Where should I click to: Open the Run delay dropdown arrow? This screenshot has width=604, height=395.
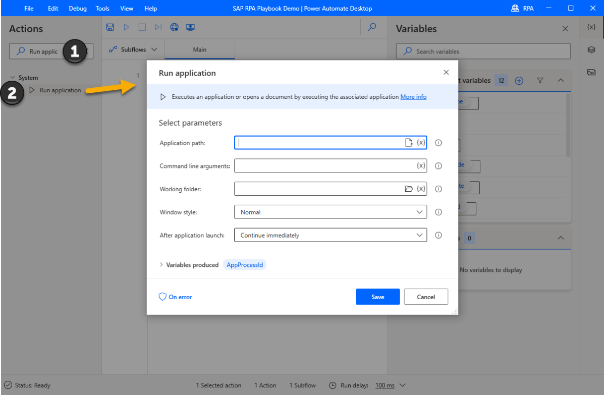(x=403, y=385)
